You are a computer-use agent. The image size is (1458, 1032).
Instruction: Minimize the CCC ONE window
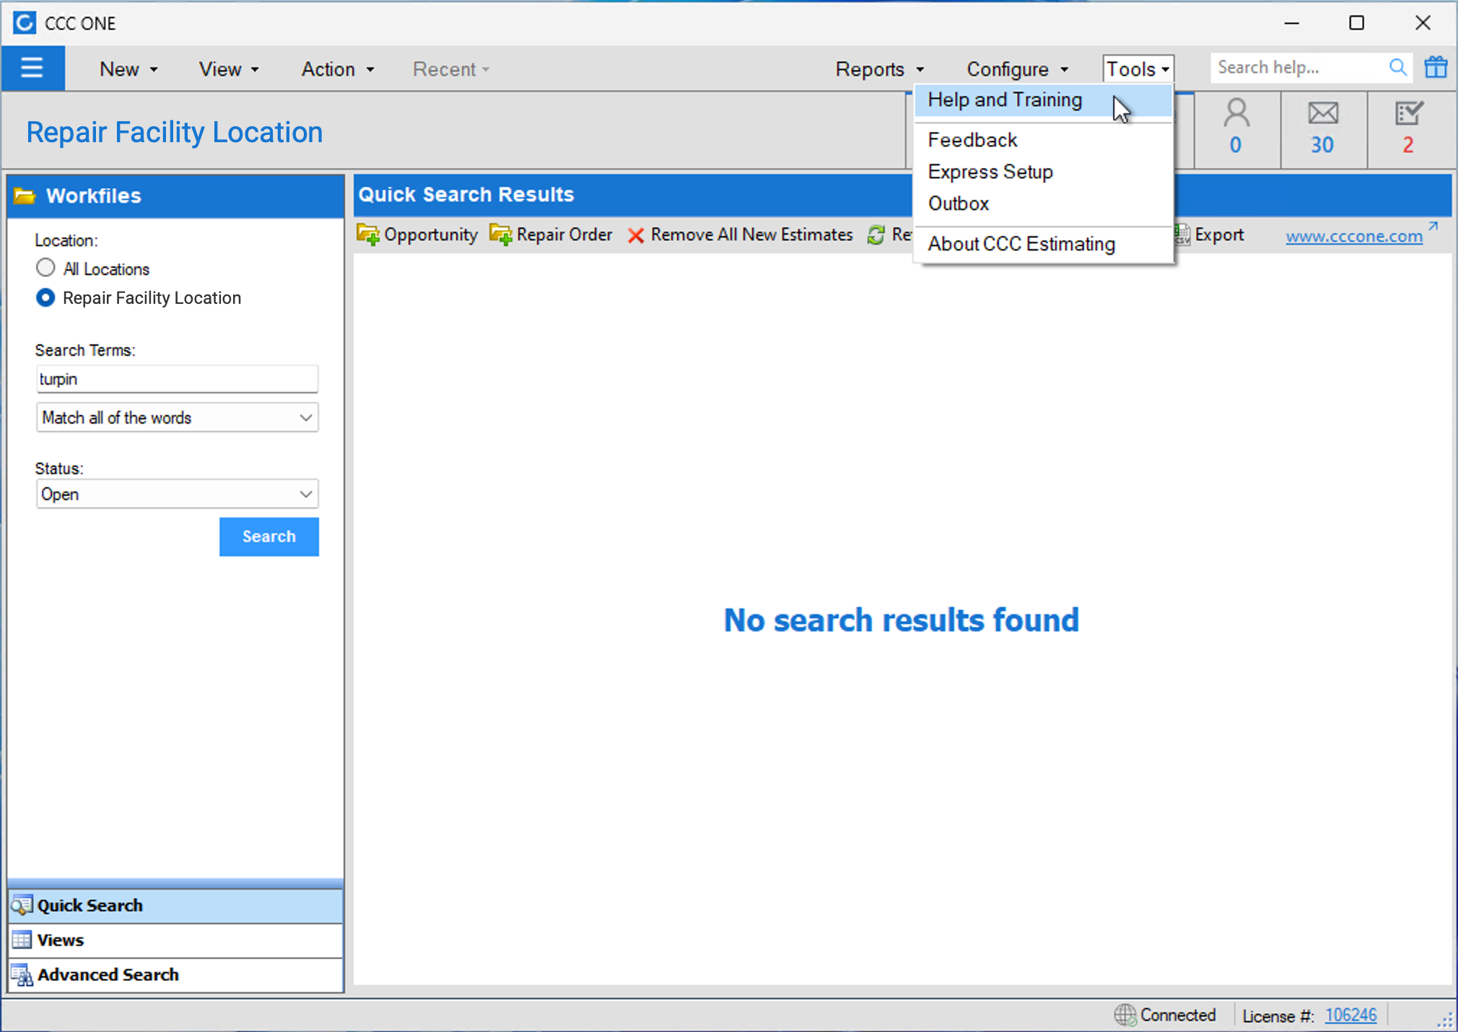click(1292, 23)
